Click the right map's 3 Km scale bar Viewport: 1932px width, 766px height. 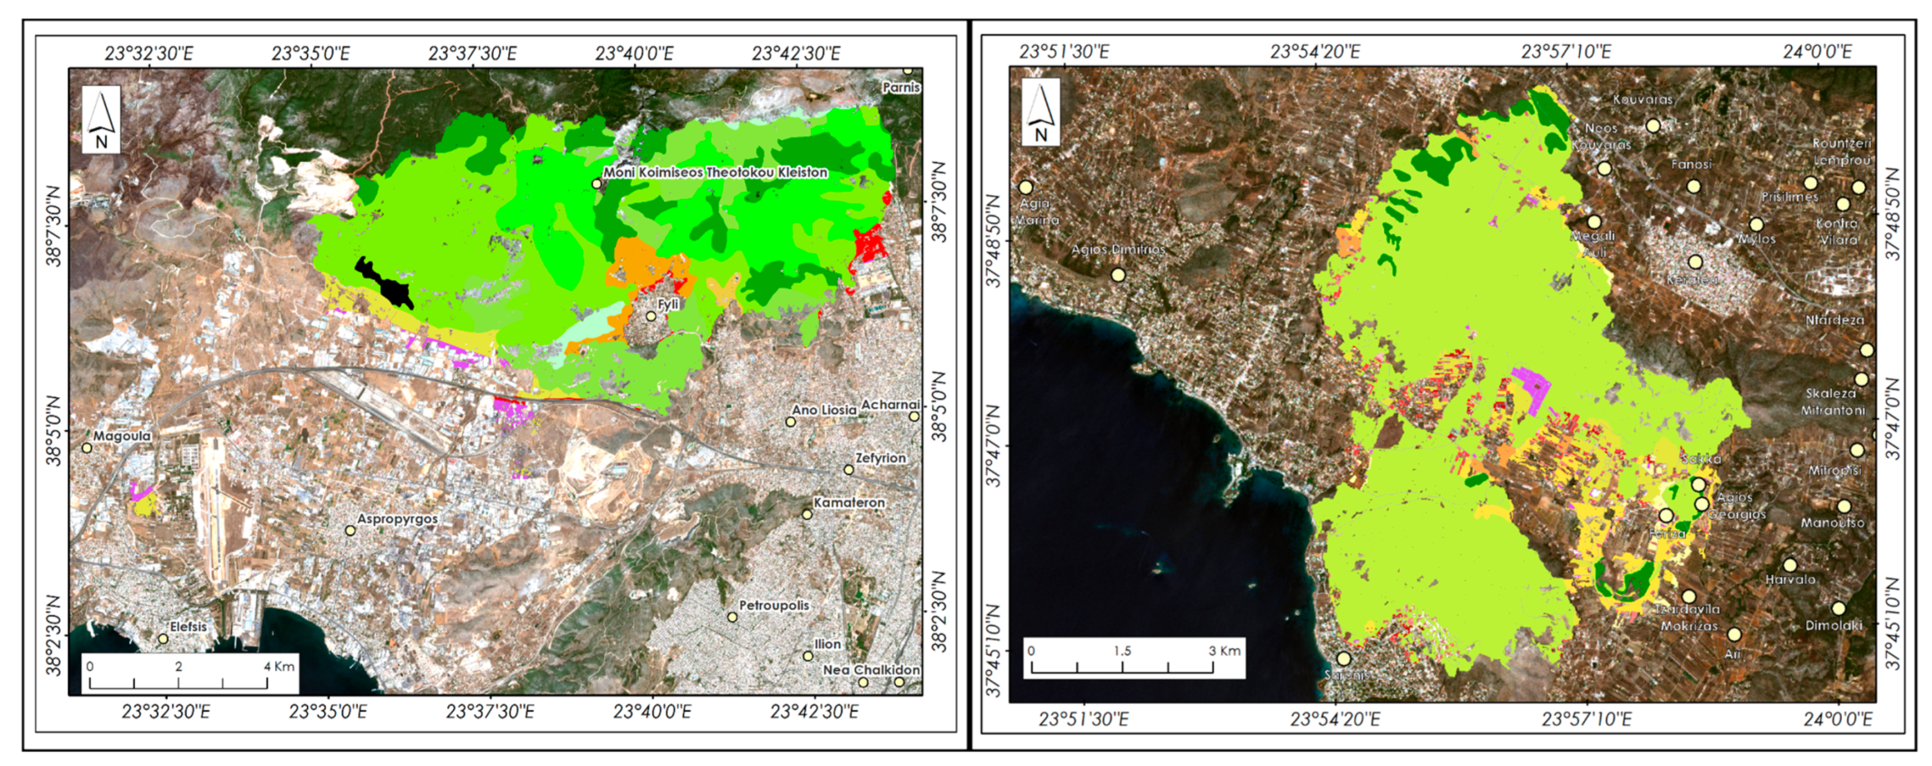point(1121,667)
